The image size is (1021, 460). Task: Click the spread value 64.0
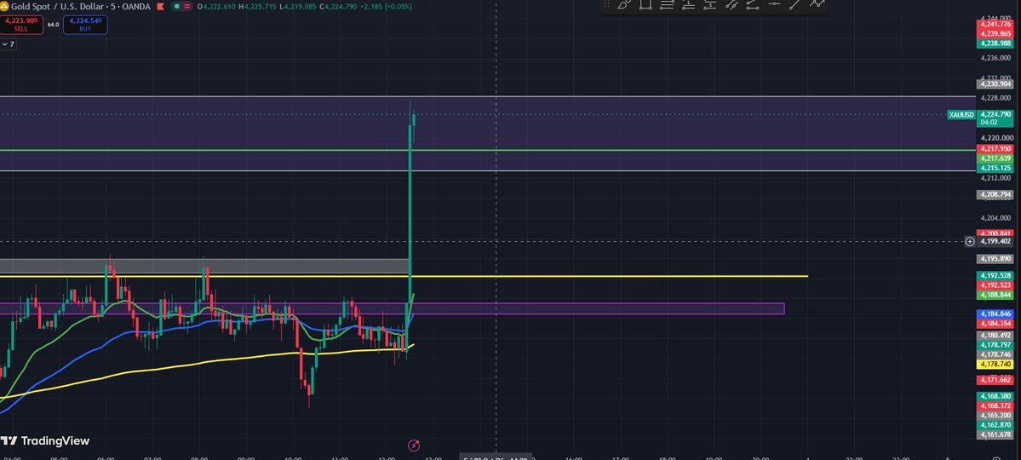(x=53, y=25)
